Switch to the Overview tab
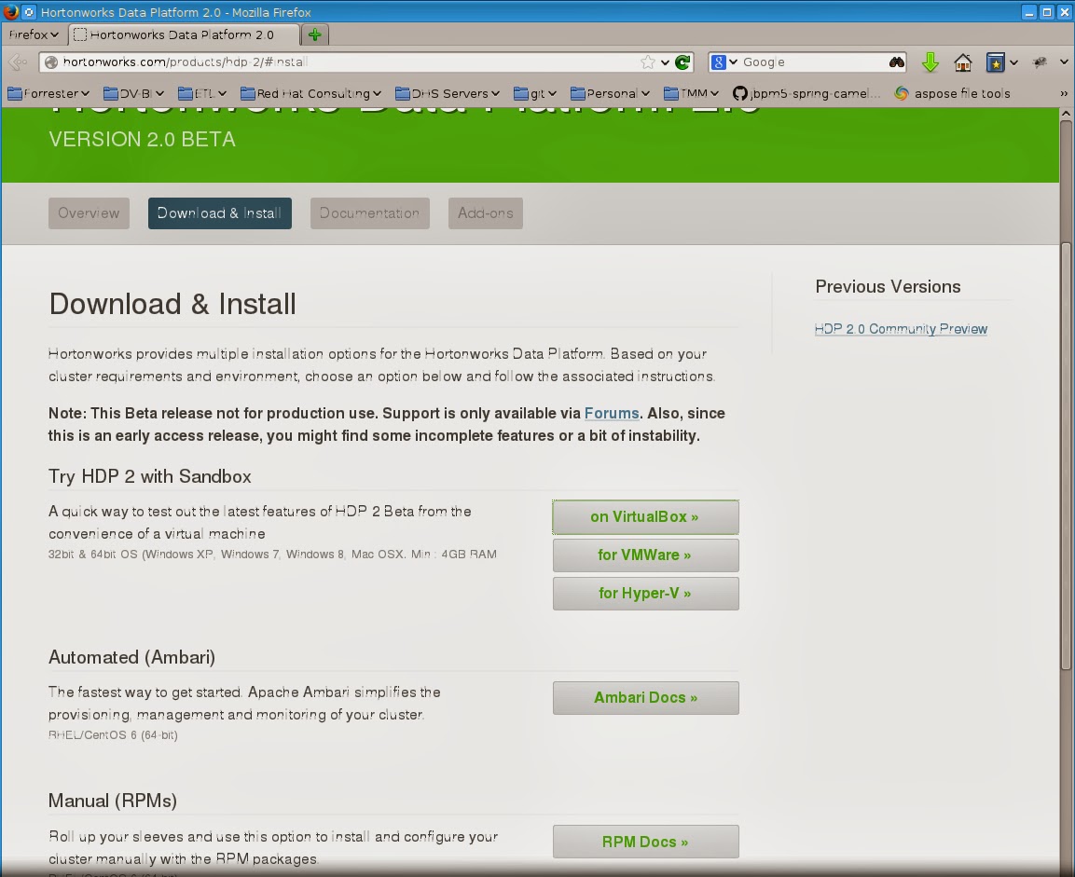Image resolution: width=1075 pixels, height=877 pixels. click(x=90, y=213)
